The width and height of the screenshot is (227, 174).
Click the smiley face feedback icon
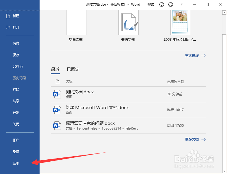click(162, 4)
